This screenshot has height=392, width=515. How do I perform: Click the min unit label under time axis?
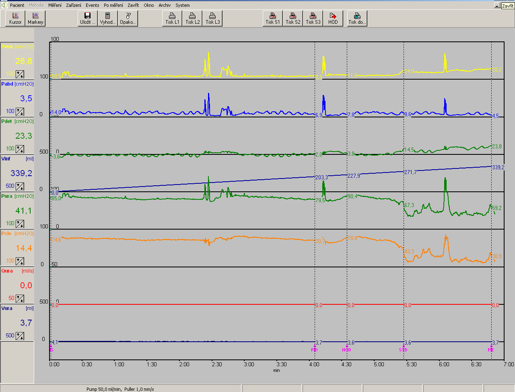276,370
